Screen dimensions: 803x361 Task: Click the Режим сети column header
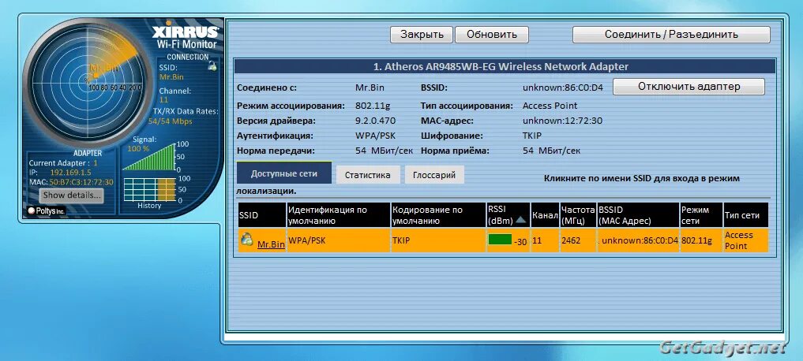pyautogui.click(x=701, y=214)
